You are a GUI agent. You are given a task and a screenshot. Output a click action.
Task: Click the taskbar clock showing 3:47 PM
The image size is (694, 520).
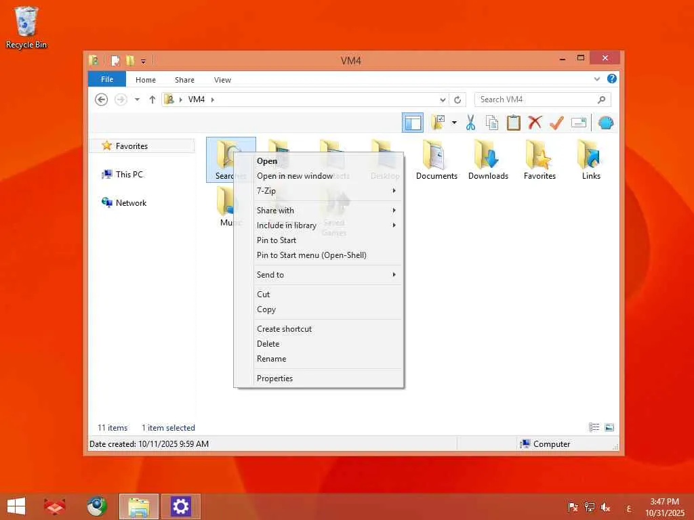point(665,507)
